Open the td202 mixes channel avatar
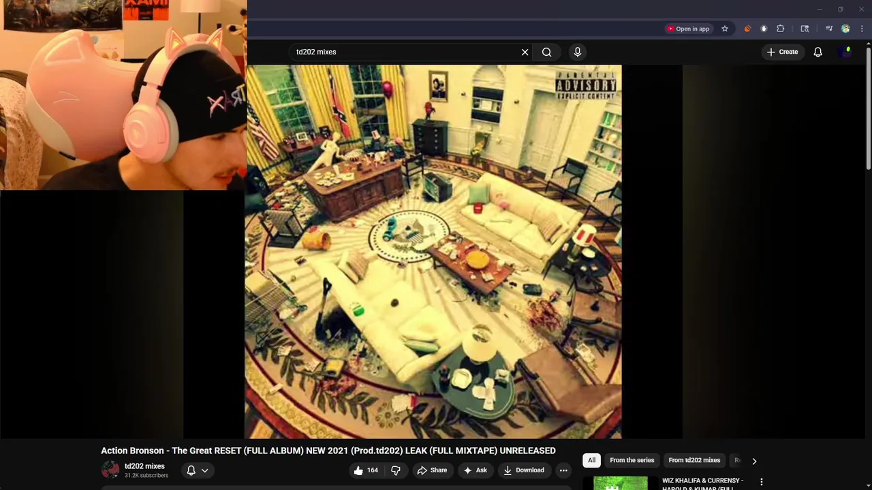Screen dimensions: 872x490 (110, 470)
